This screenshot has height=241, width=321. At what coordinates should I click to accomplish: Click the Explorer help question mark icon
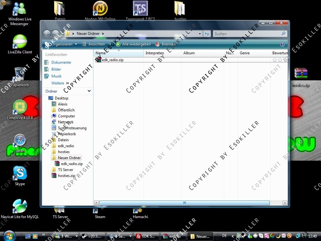pyautogui.click(x=282, y=45)
